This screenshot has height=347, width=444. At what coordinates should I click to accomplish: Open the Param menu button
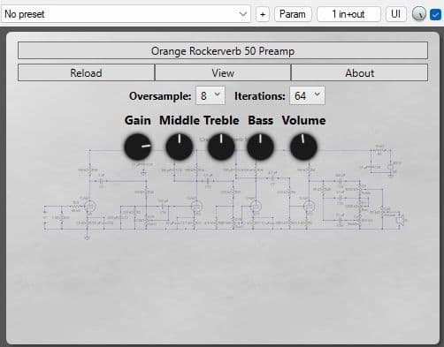[x=293, y=14]
